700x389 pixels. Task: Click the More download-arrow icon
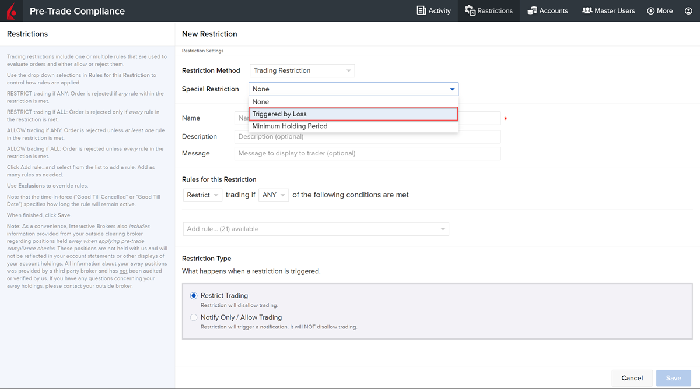(x=651, y=10)
